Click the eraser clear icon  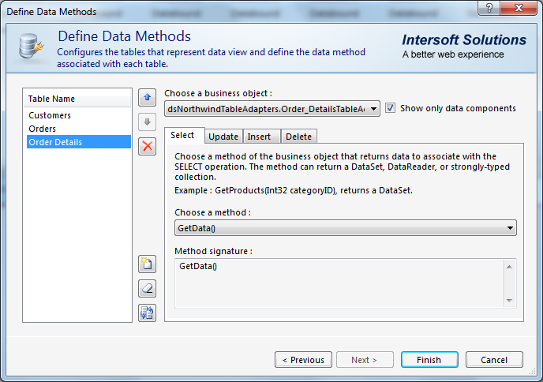[x=147, y=288]
